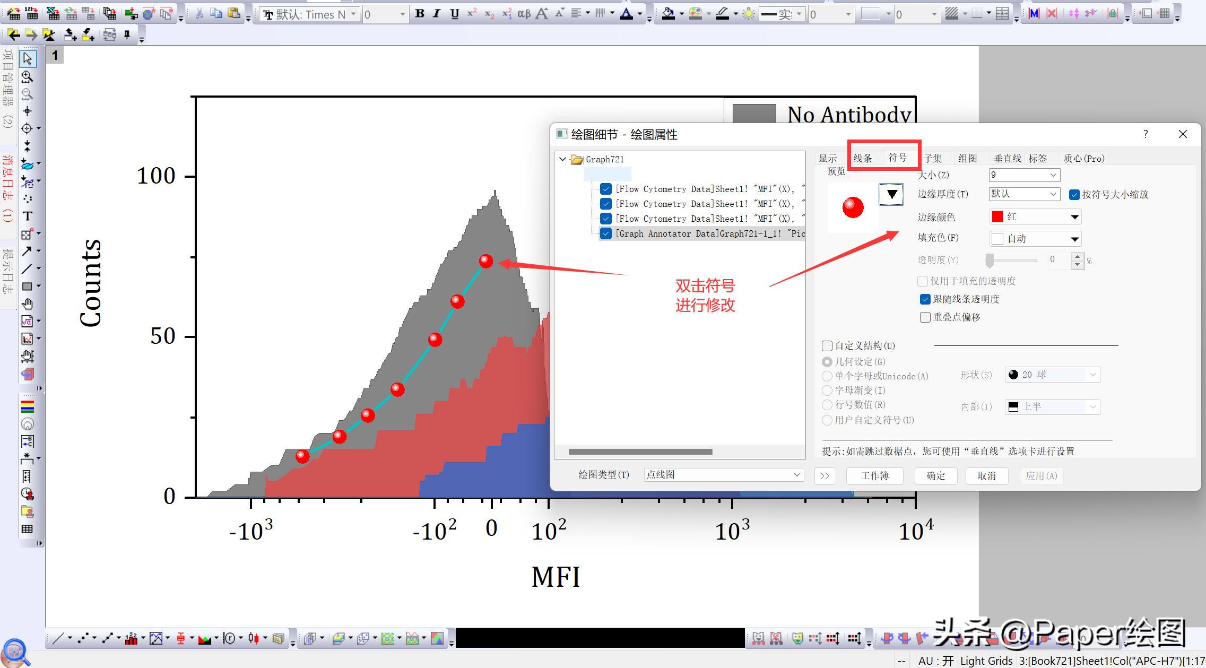Open the '填充色(F)' auto color swatch

tap(1035, 239)
